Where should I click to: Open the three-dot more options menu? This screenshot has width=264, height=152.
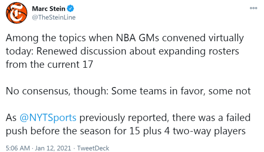(x=253, y=8)
